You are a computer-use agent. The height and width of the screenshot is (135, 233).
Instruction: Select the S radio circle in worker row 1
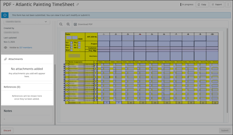click(94, 64)
